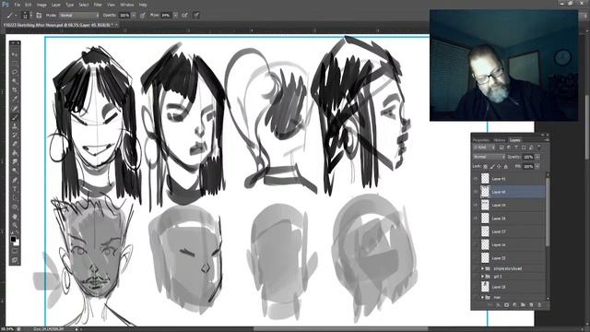Select the Lasso tool

pos(15,72)
